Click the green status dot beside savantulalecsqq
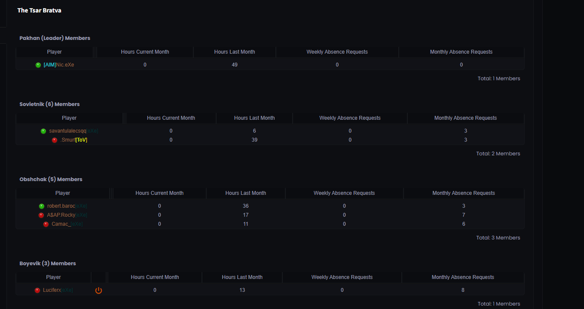This screenshot has width=584, height=309. [43, 131]
